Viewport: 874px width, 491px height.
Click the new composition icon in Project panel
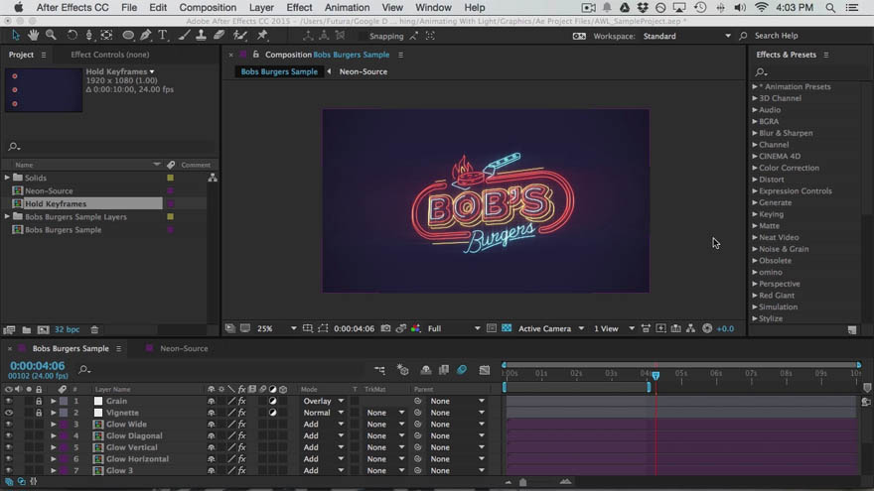click(x=43, y=329)
